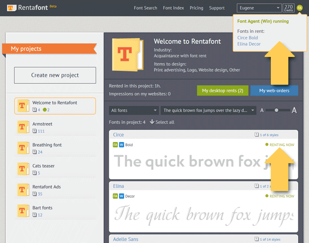Click 'Font Agent (Win) running' status text
The width and height of the screenshot is (309, 243).
263,21
